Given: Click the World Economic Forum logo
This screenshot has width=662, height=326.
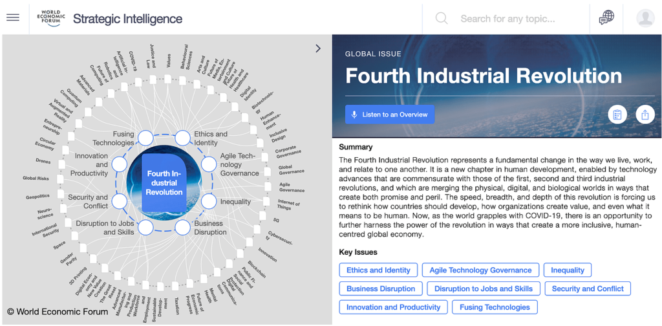Looking at the screenshot, I should click(50, 17).
